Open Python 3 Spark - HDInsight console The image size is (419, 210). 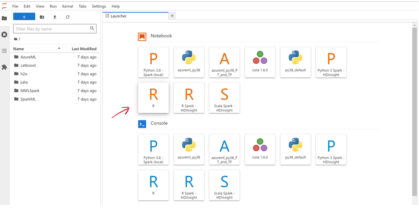(x=331, y=150)
